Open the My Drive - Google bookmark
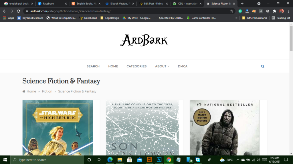This screenshot has width=293, height=164. (x=136, y=18)
